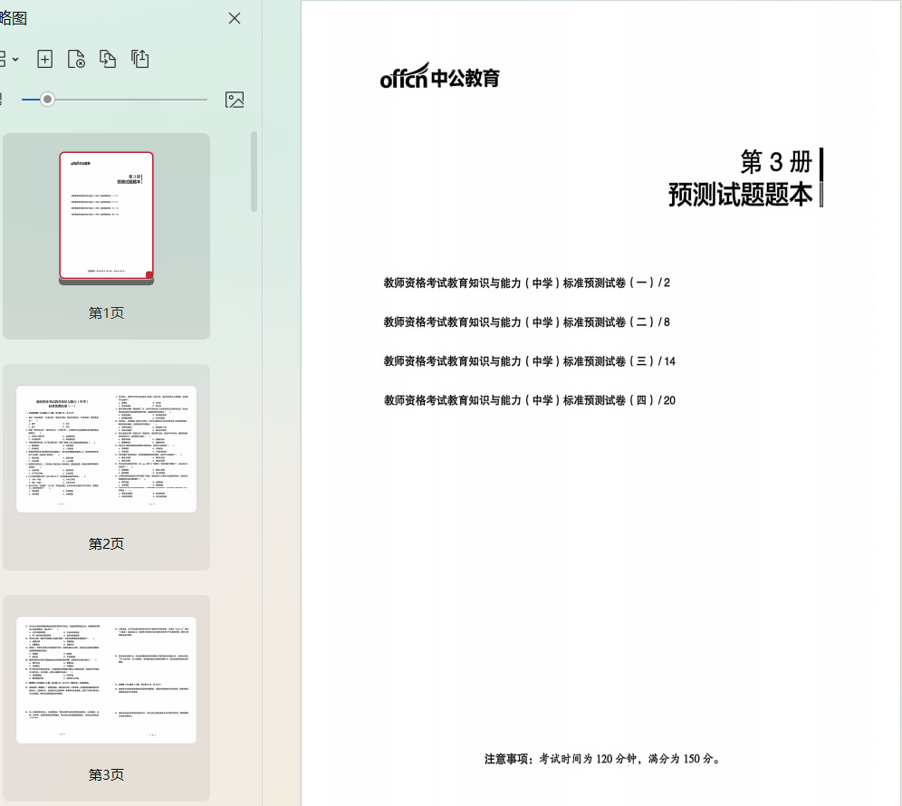Screen dimensions: 902x806
Task: Click the 第 3 册 heading
Action: pyautogui.click(x=775, y=162)
